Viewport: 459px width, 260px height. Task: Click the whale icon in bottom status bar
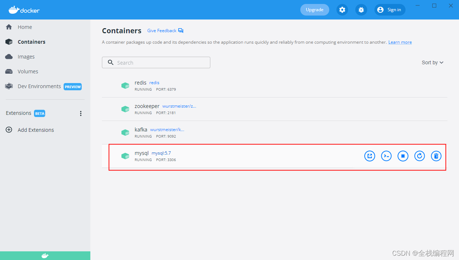[x=45, y=256]
